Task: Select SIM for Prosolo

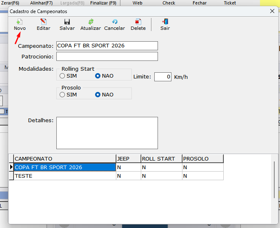Action: (x=62, y=95)
